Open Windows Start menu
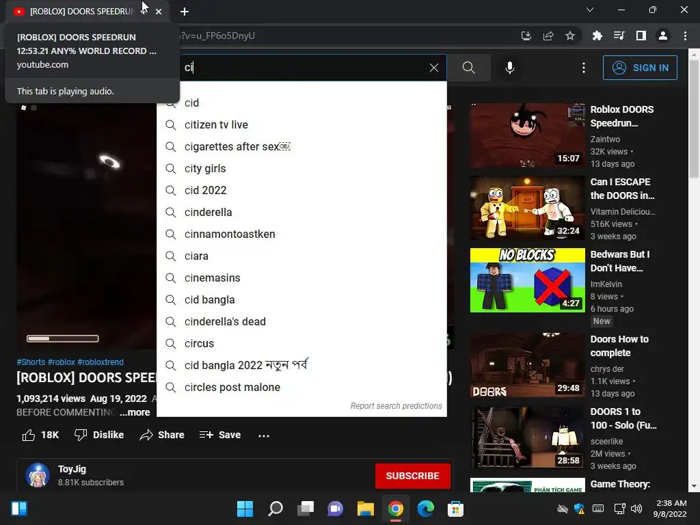Image resolution: width=700 pixels, height=525 pixels. (245, 509)
